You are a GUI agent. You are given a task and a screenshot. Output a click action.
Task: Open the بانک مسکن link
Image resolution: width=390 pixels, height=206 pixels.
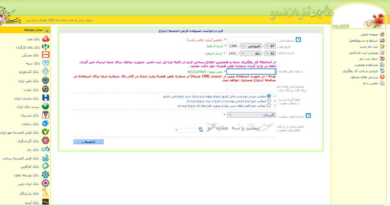30,55
